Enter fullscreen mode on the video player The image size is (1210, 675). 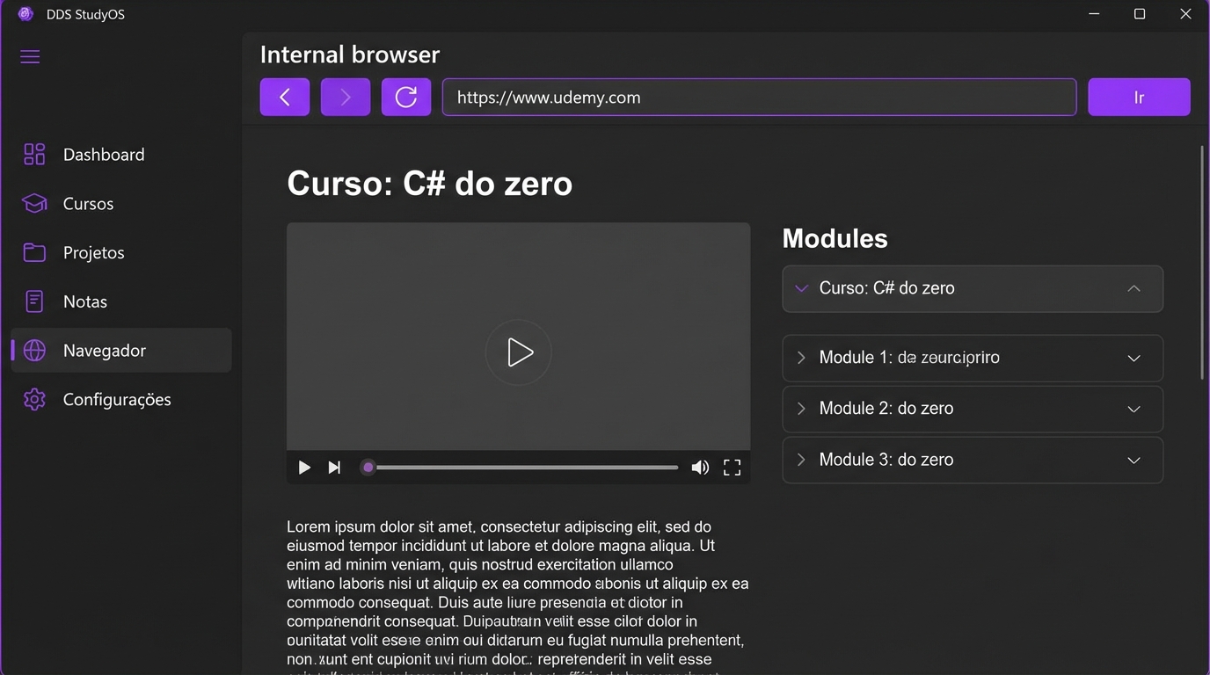[x=732, y=468]
